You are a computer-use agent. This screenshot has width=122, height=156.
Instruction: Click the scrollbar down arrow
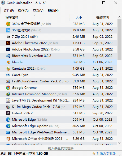pos(120,143)
